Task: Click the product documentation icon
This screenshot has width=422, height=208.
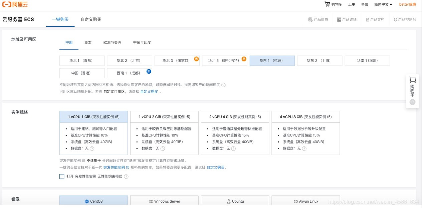Action: coord(368,20)
